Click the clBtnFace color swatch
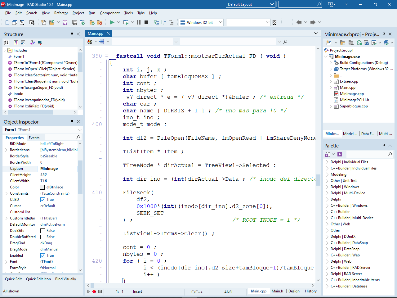The width and height of the screenshot is (397, 298). point(42,187)
